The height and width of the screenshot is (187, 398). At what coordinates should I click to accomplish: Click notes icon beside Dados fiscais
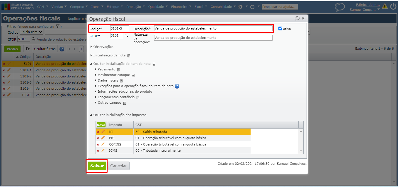(121, 81)
